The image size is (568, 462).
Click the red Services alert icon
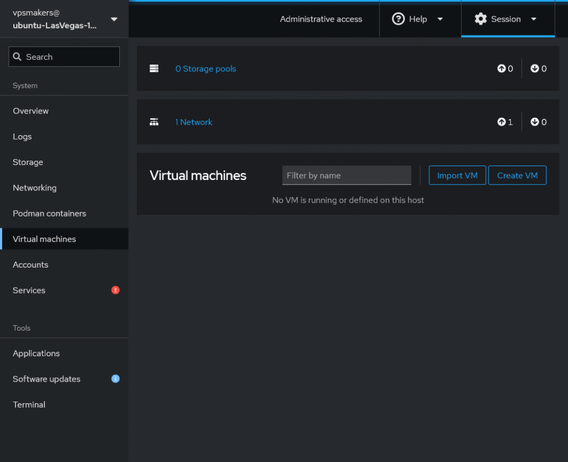(x=115, y=290)
